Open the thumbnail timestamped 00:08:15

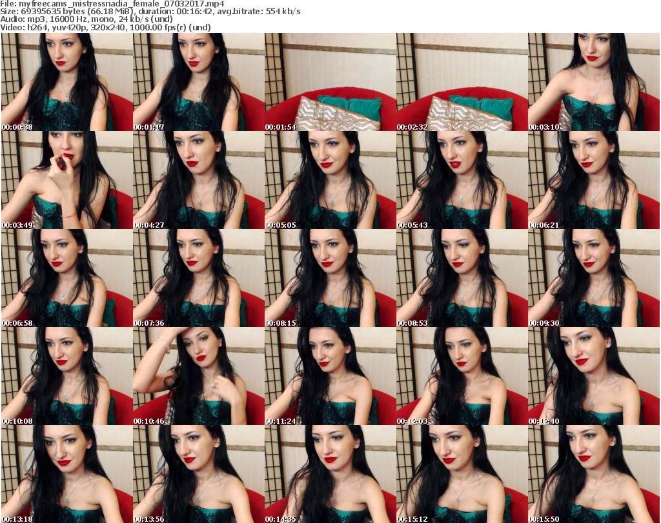tap(330, 278)
